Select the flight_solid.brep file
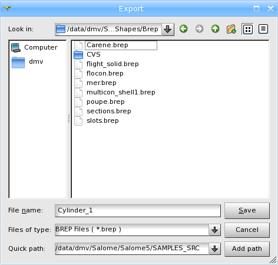 (107, 64)
